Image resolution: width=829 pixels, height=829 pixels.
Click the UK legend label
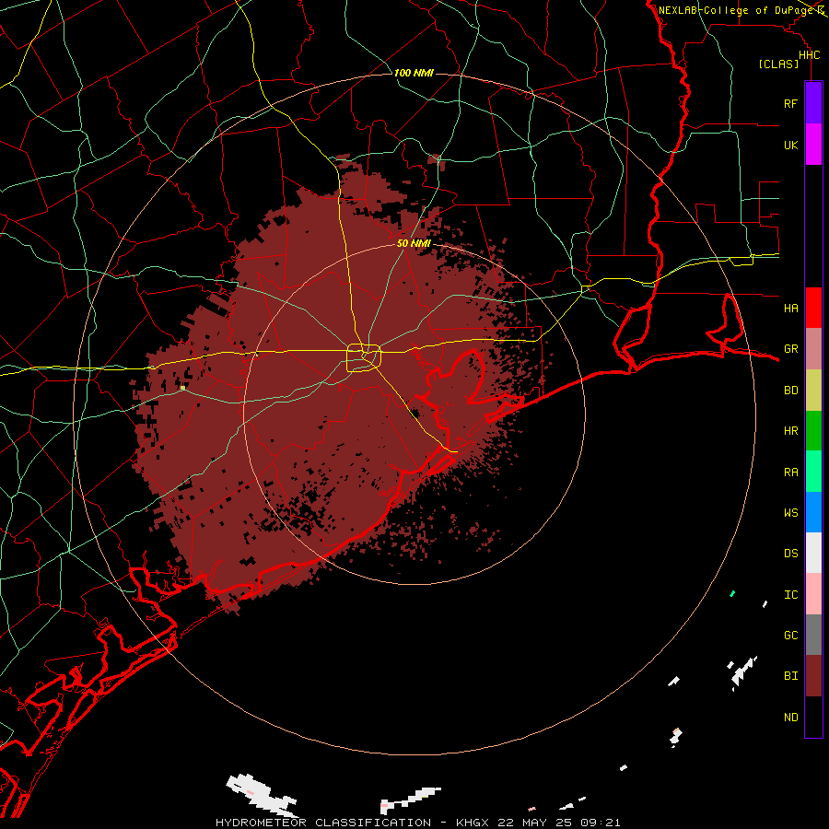(x=790, y=145)
